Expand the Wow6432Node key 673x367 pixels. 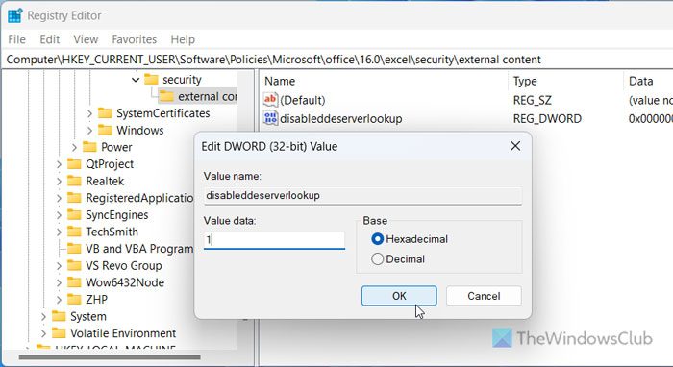[59, 283]
